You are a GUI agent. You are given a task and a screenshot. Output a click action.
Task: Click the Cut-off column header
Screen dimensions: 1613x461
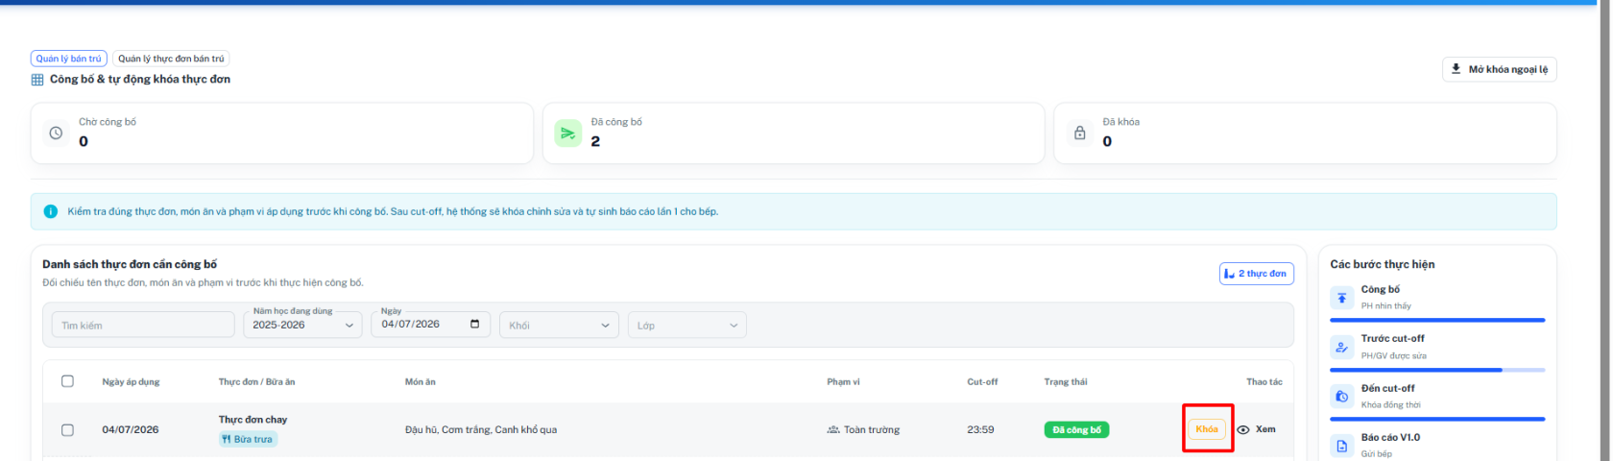(x=982, y=382)
